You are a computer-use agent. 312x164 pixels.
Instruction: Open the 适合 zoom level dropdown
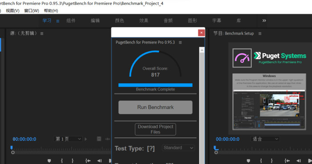click(x=265, y=139)
